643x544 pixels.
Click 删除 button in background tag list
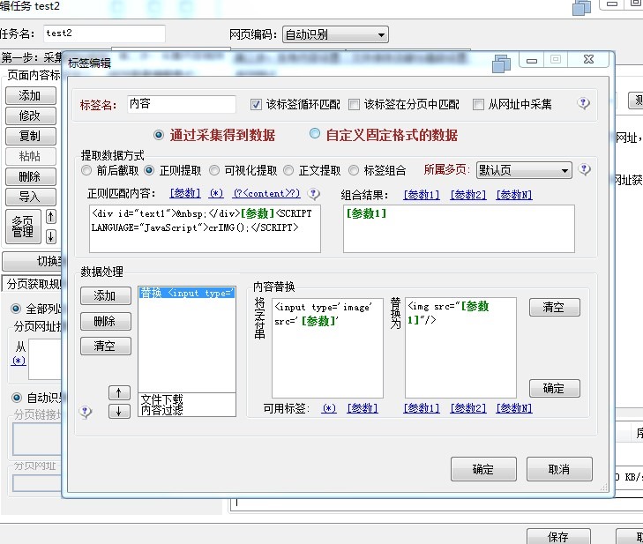tap(31, 176)
